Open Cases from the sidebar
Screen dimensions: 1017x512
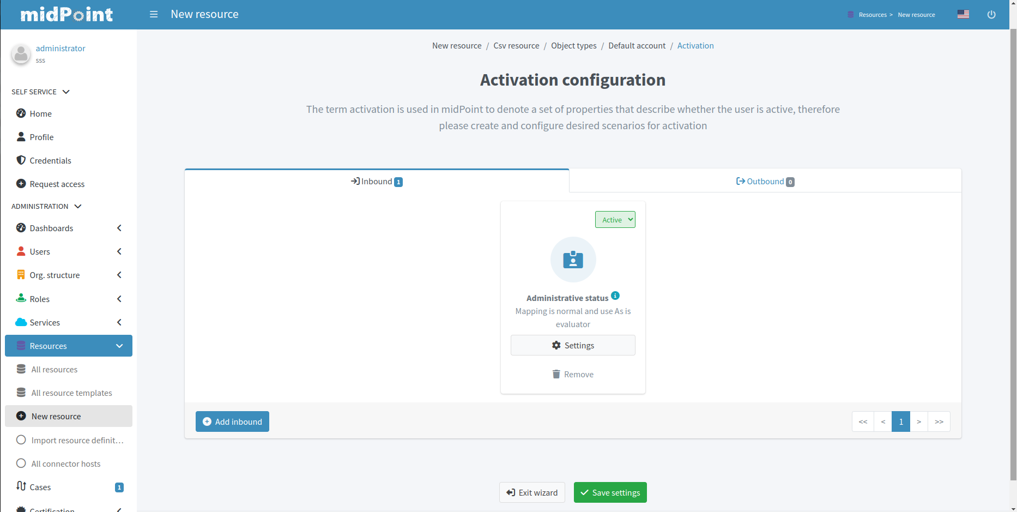click(x=40, y=487)
